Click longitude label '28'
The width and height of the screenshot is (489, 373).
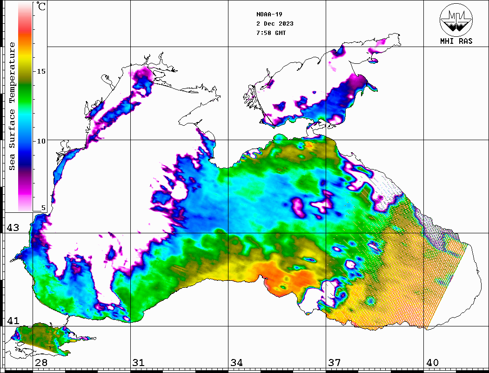pyautogui.click(x=41, y=363)
